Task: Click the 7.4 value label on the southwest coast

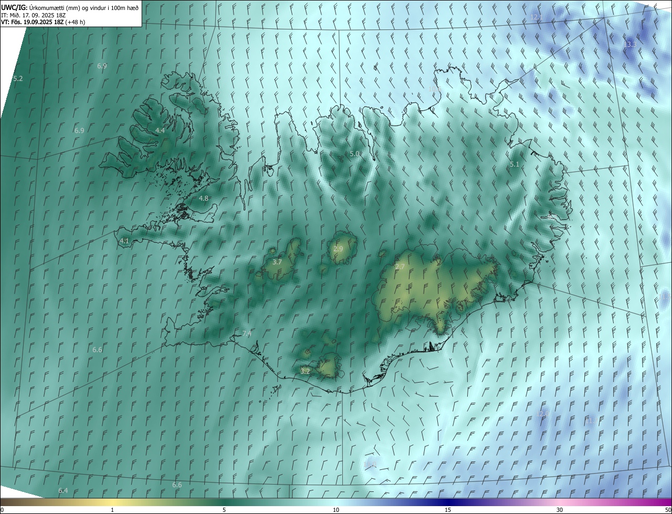Action: [x=247, y=334]
